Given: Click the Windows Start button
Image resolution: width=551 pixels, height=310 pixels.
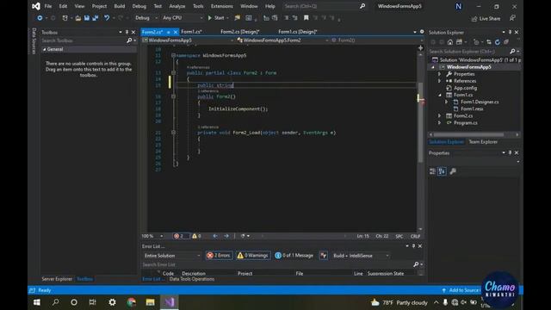Looking at the screenshot, I should tap(36, 302).
